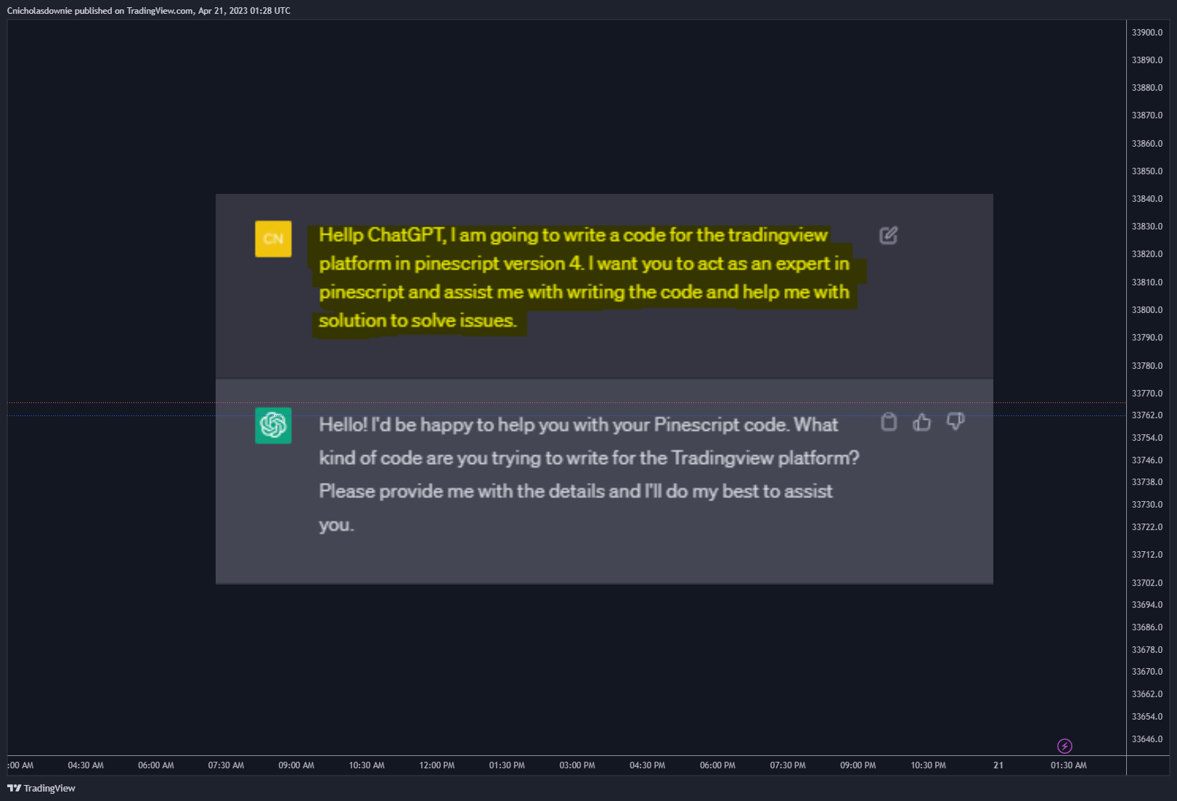
Task: Give the response a thumbs down
Action: click(x=956, y=422)
